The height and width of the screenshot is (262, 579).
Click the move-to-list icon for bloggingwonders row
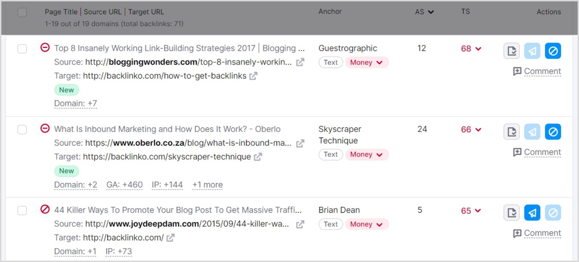[x=511, y=51]
